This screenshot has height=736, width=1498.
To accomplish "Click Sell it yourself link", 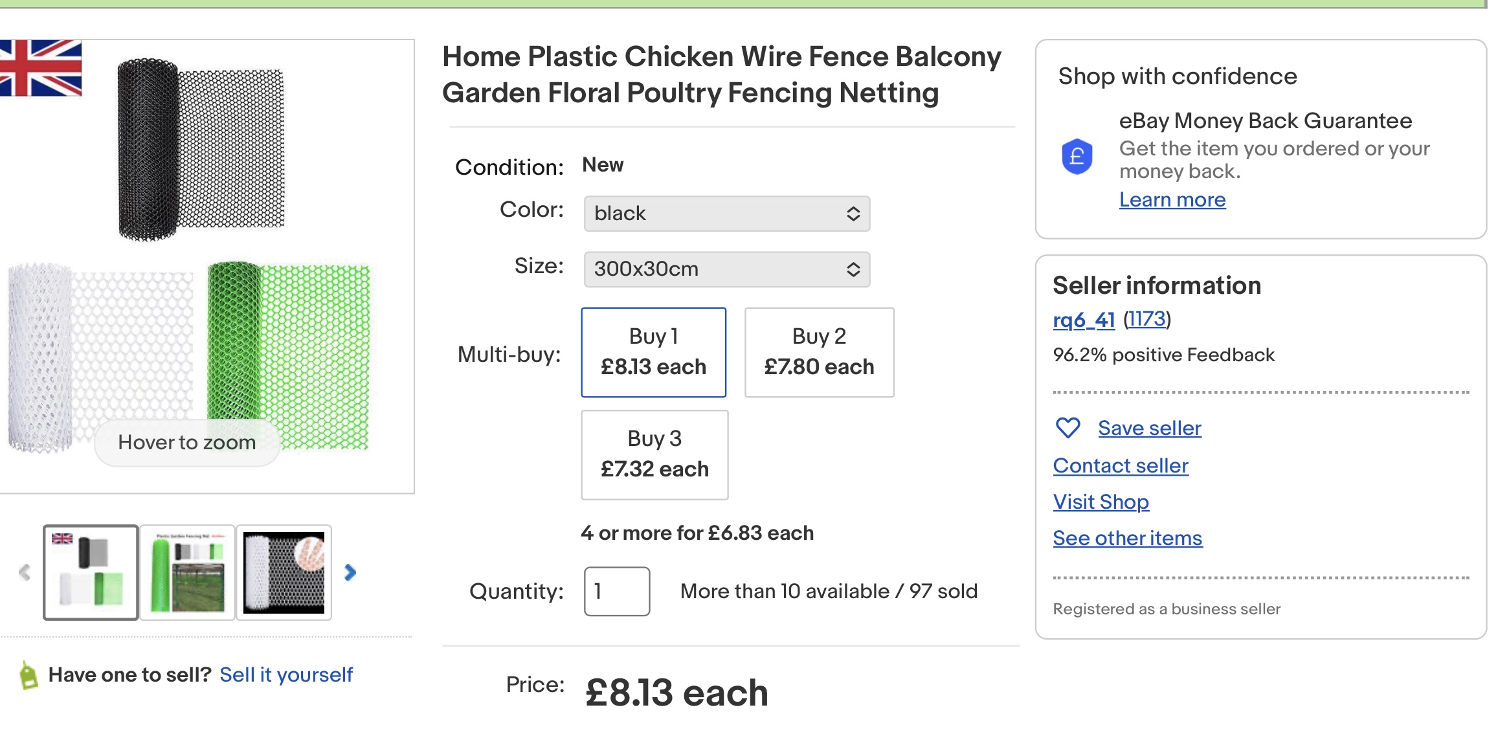I will [286, 675].
